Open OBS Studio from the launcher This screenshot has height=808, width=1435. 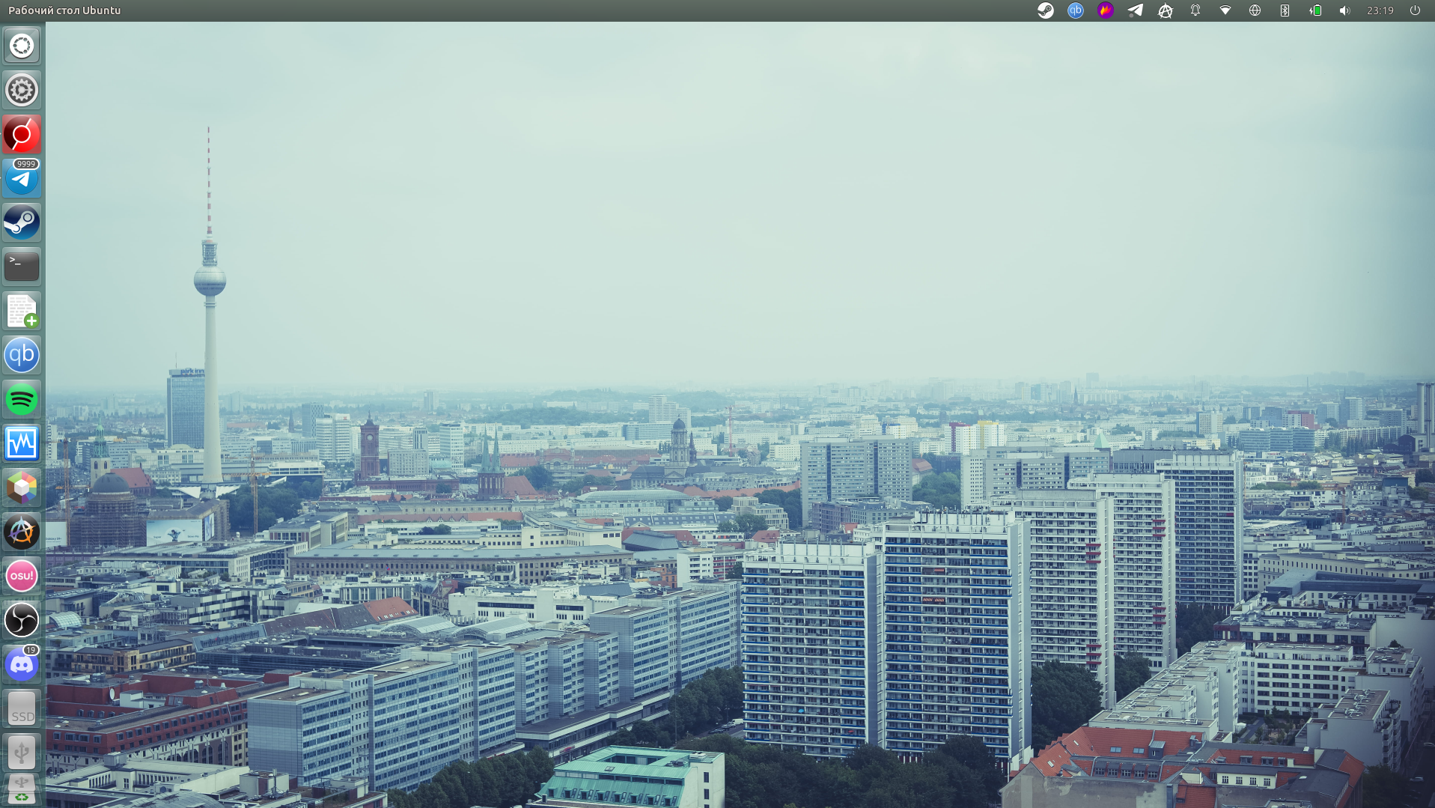click(22, 620)
